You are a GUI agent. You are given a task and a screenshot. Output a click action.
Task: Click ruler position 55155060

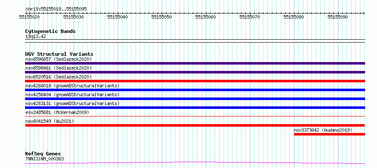pyautogui.click(x=205, y=17)
